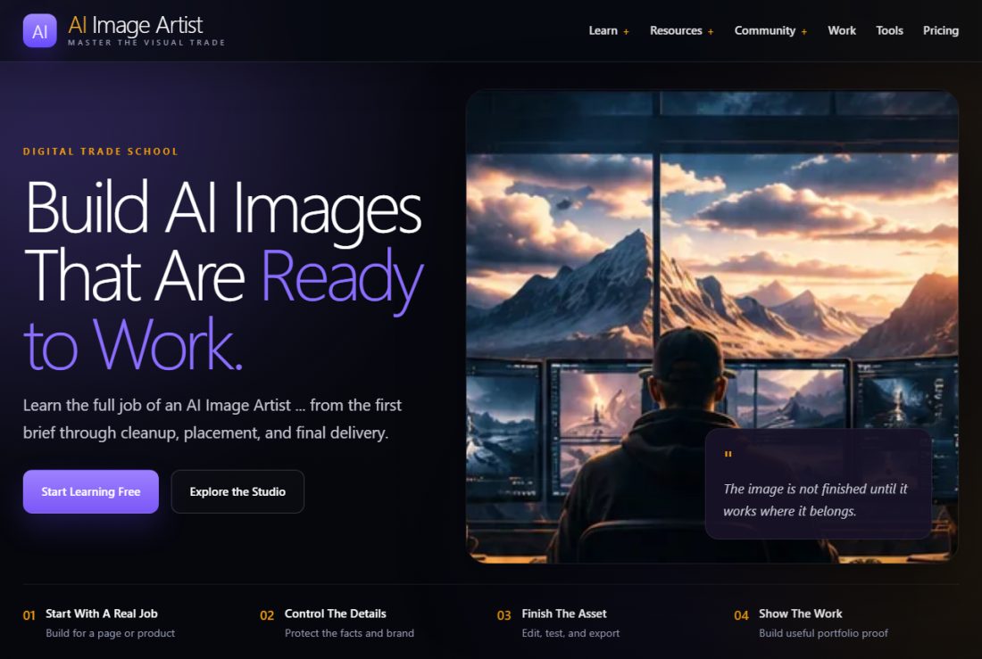Click the Explore the Studio button

point(237,492)
